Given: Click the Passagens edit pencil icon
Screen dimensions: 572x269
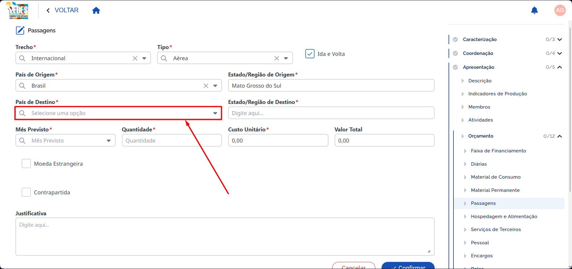Looking at the screenshot, I should click(20, 30).
